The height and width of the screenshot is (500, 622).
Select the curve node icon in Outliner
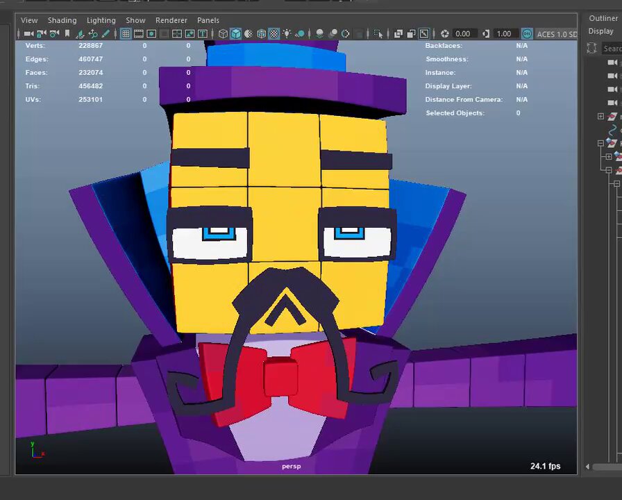click(613, 130)
